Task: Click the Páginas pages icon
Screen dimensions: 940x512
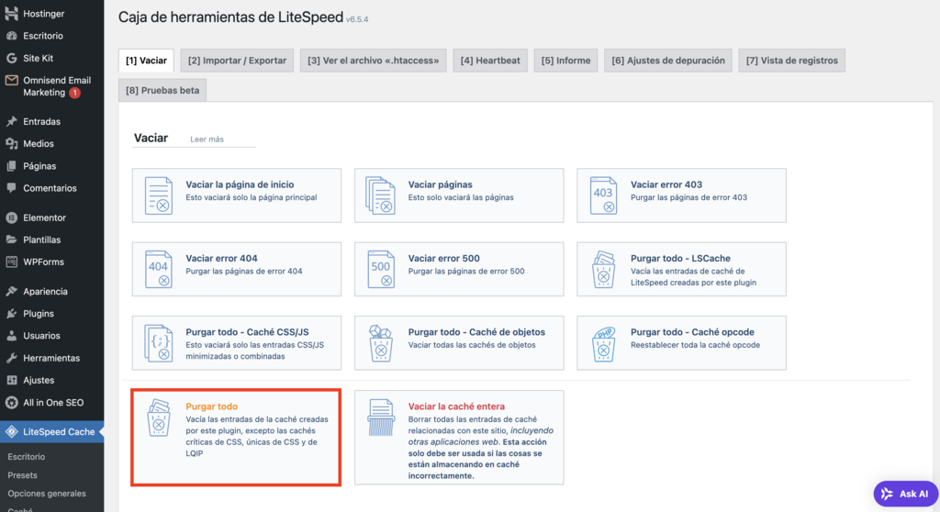Action: point(11,166)
